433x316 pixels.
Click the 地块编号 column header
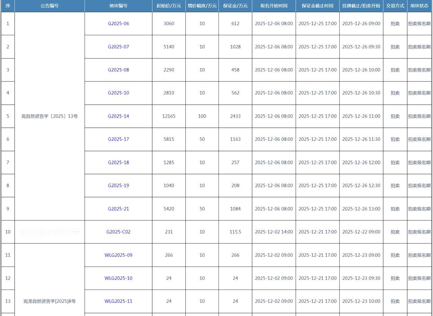118,6
